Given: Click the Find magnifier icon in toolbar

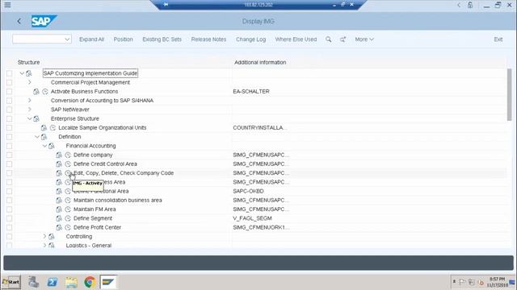Looking at the screenshot, I should click(329, 39).
